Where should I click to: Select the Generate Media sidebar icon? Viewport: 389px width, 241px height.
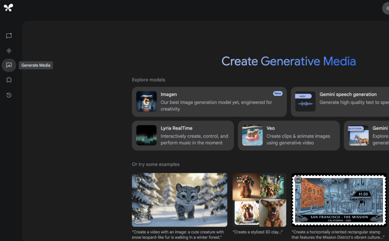[9, 65]
